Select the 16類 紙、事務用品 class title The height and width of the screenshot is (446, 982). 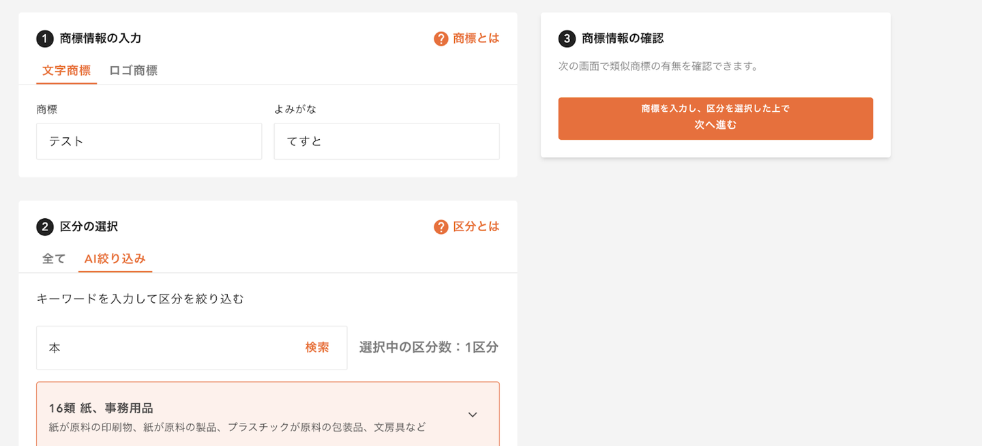point(101,408)
